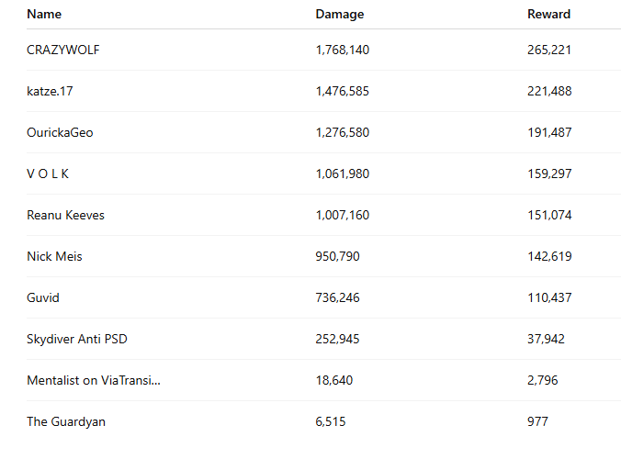Click the Reward column header
Viewport: 621px width, 459px height.
tap(548, 15)
